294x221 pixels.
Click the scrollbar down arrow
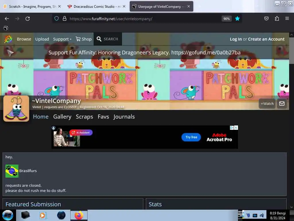click(291, 207)
